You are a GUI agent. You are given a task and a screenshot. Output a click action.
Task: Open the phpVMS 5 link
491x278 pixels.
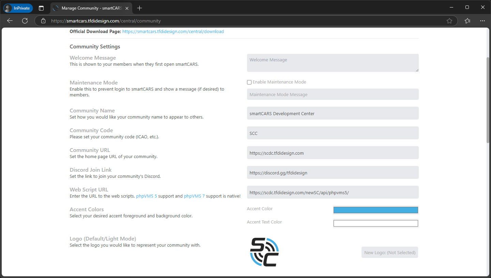147,196
